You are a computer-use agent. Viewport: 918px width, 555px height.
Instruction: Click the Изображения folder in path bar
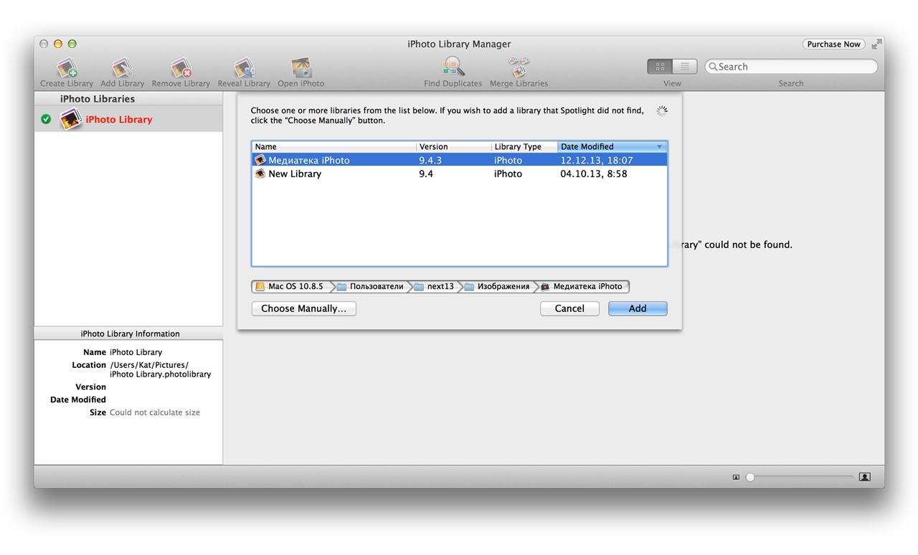(x=497, y=286)
